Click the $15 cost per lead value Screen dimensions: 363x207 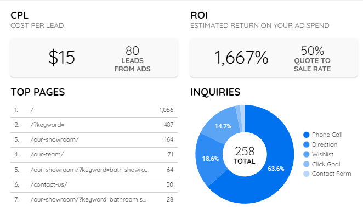tap(61, 57)
